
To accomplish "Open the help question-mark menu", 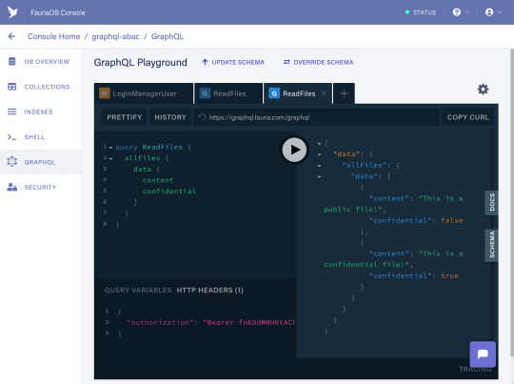I will 456,12.
